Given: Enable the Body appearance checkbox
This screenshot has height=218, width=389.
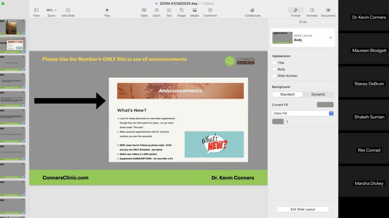Looking at the screenshot, I should [x=274, y=69].
